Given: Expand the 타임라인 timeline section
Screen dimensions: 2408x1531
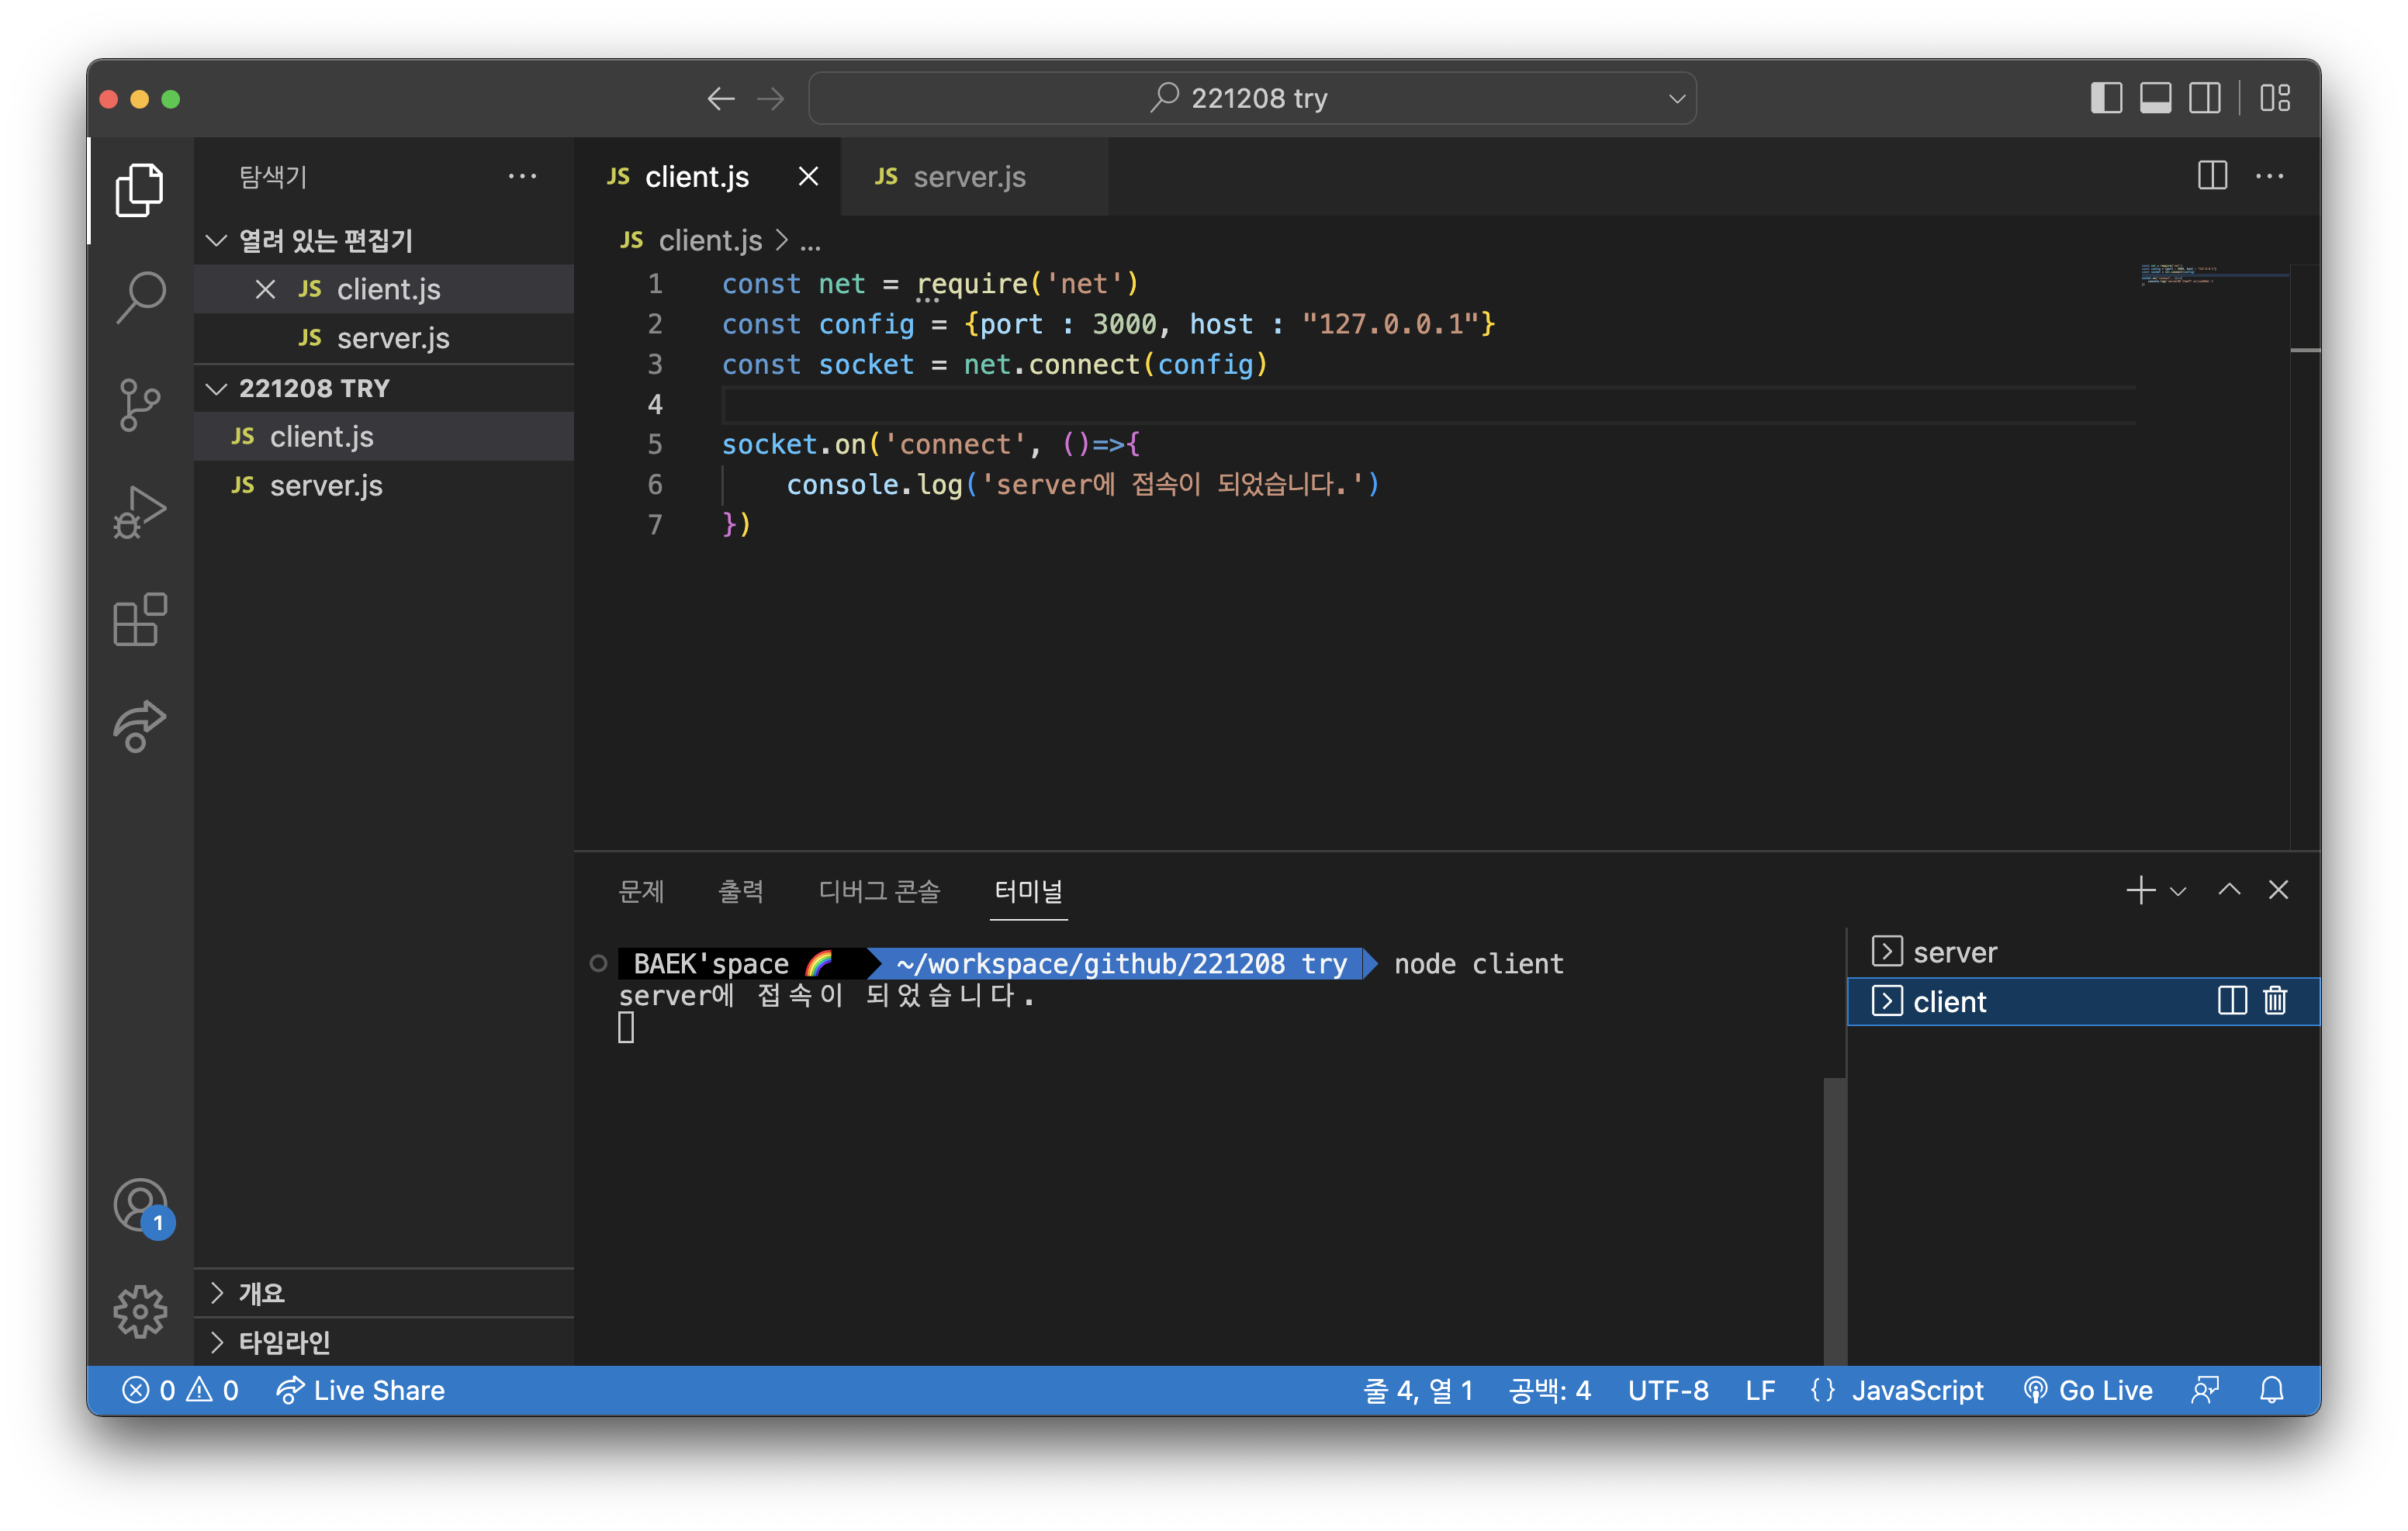Looking at the screenshot, I should (284, 1342).
